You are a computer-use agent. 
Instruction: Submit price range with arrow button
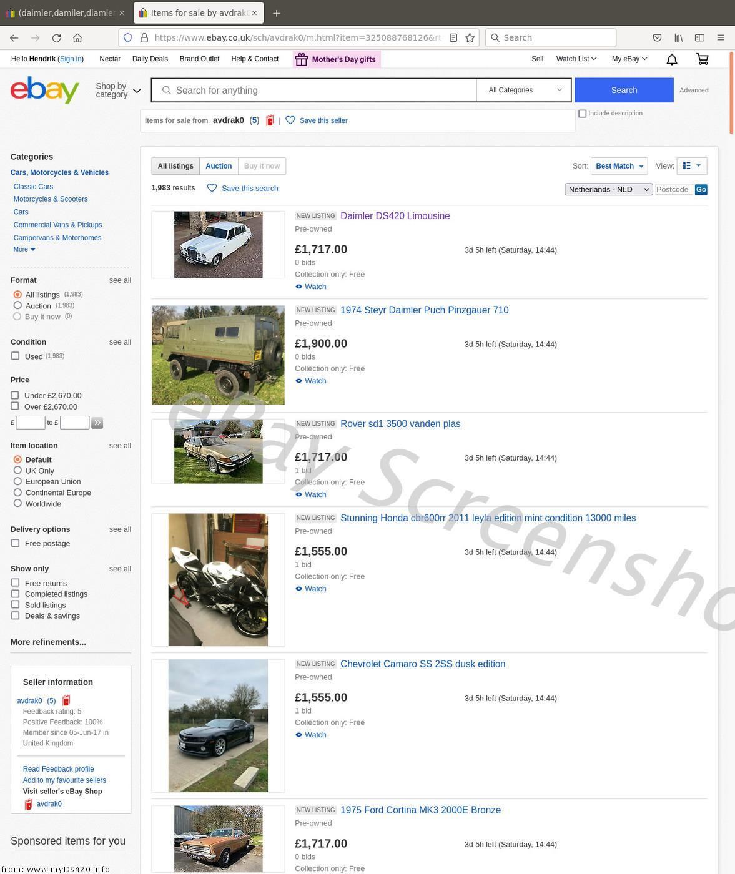97,423
